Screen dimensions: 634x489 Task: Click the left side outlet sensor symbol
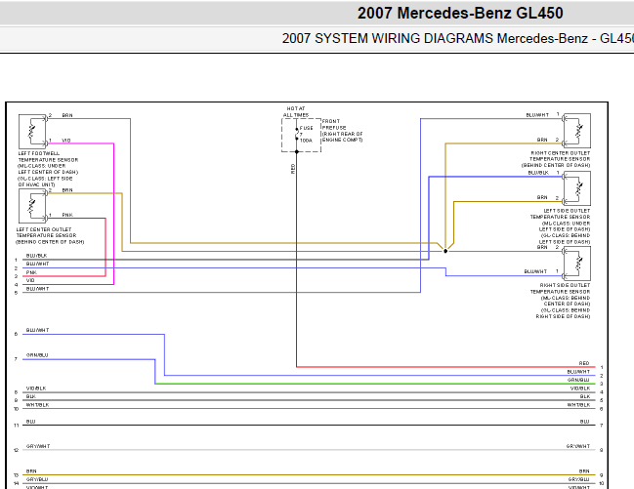[577, 188]
